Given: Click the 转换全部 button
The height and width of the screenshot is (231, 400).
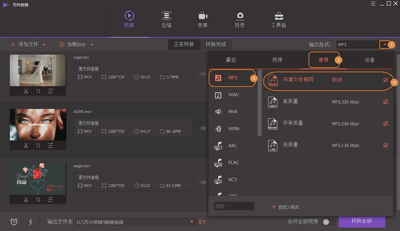Looking at the screenshot, I should coord(362,221).
